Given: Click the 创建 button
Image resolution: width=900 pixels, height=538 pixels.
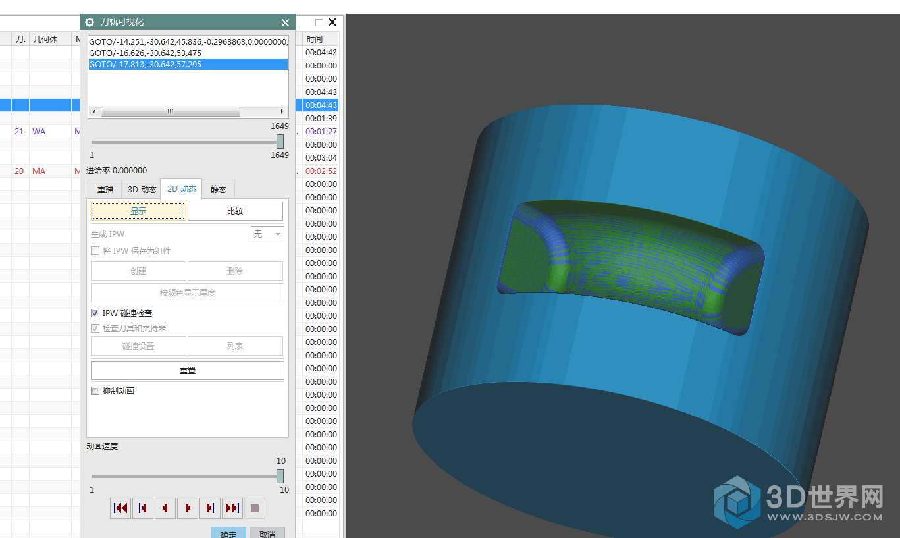Looking at the screenshot, I should click(138, 271).
